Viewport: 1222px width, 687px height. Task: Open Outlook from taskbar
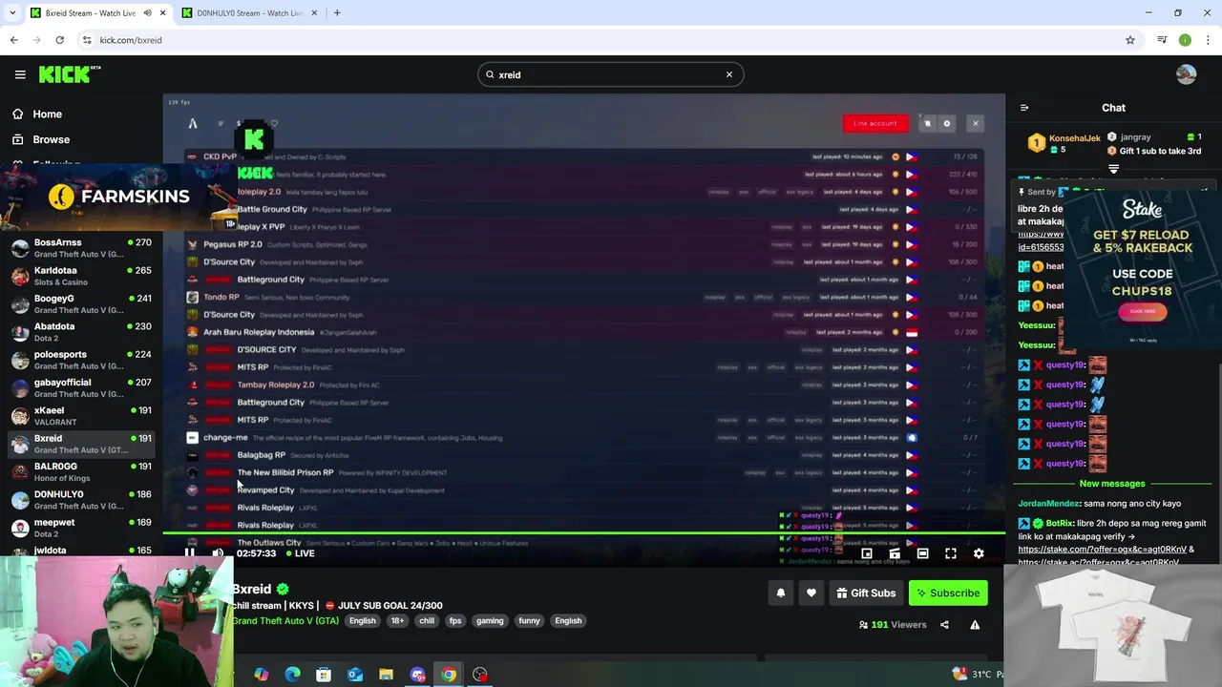354,675
